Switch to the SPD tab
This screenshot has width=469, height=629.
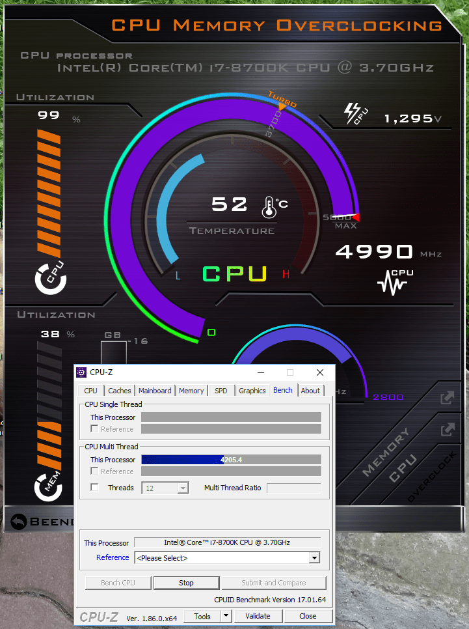[221, 391]
